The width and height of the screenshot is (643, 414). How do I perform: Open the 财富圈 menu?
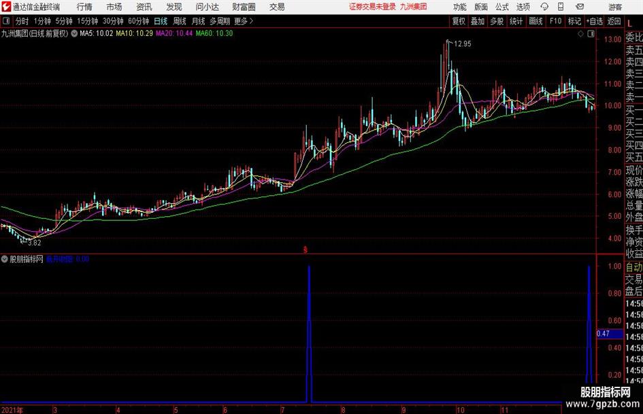pos(244,7)
